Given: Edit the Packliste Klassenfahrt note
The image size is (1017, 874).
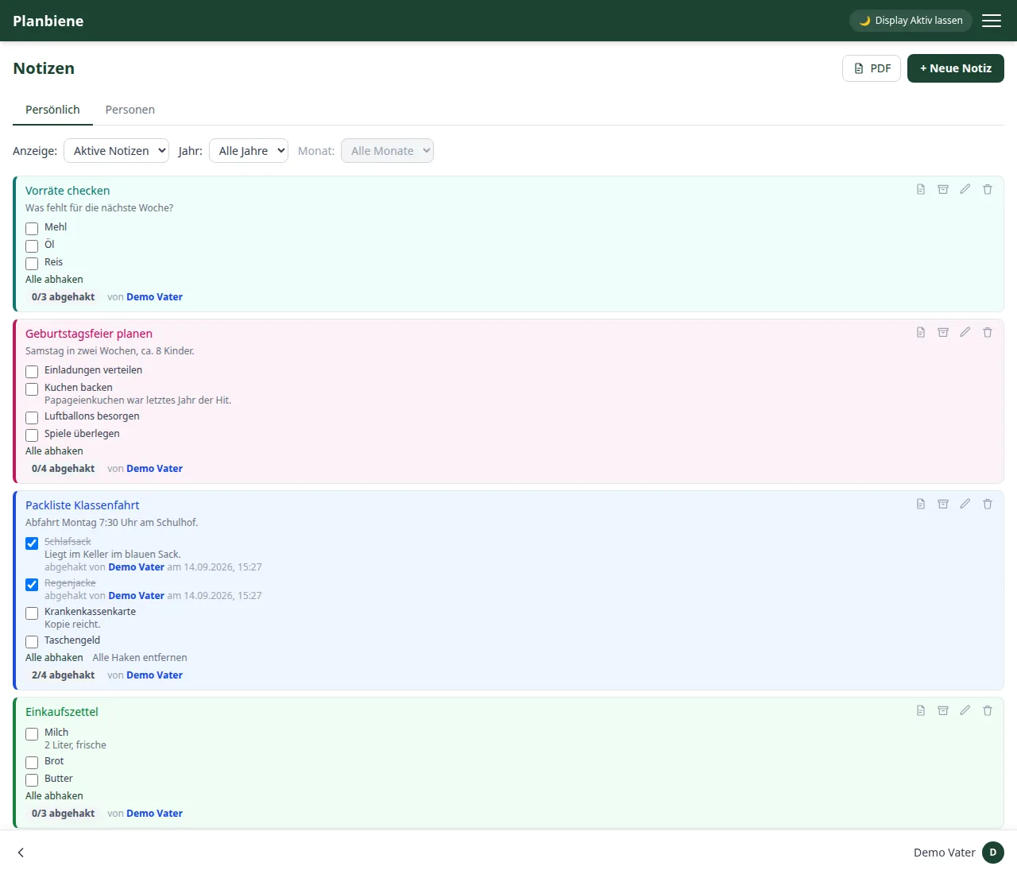Looking at the screenshot, I should click(965, 504).
